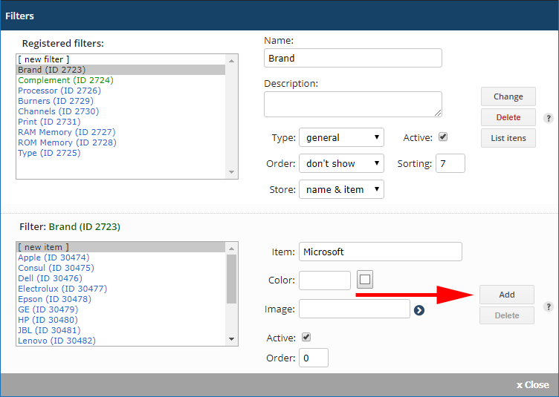Click the item Order field showing 0

314,358
